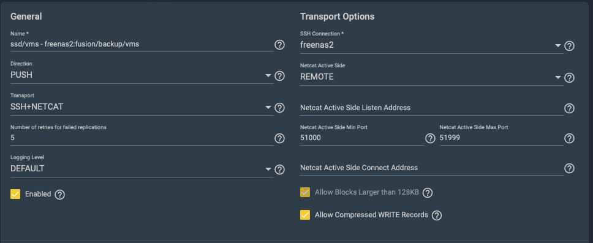593x243 pixels.
Task: Open the Direction PUSH dropdown
Action: pos(142,75)
